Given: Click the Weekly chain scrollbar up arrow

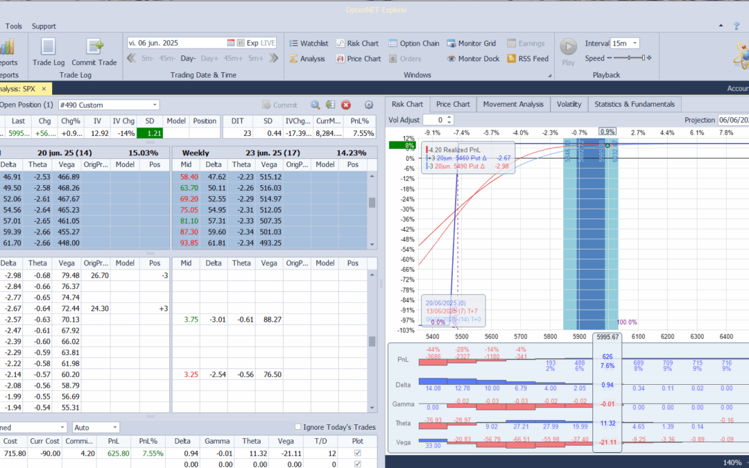Looking at the screenshot, I should pos(372,176).
